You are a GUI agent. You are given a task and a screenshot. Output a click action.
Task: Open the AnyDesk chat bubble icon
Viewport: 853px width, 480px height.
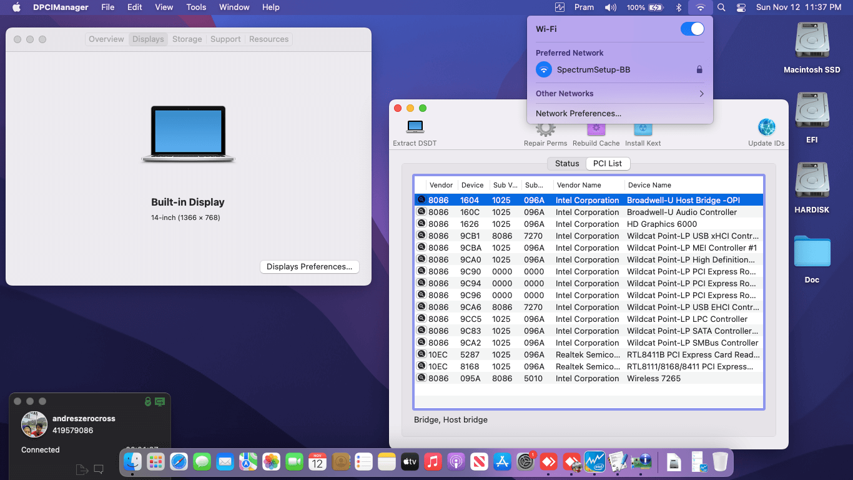point(99,469)
